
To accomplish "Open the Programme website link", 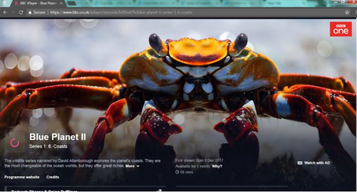I will (22, 177).
